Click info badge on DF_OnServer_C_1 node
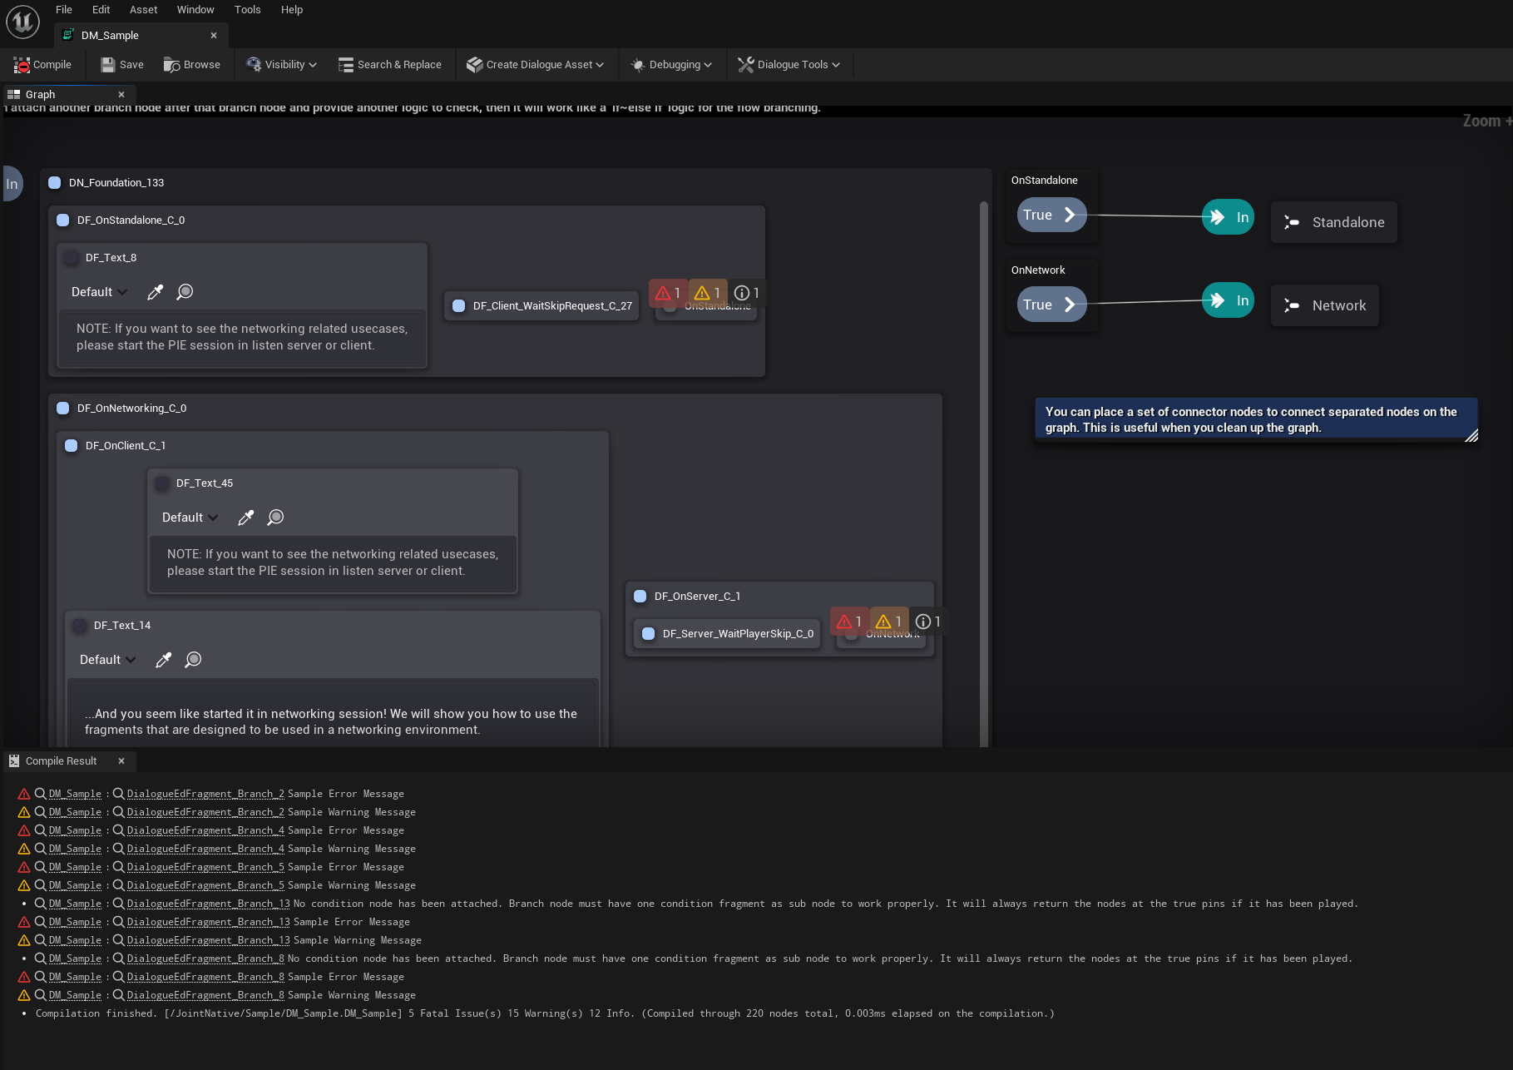The width and height of the screenshot is (1513, 1070). pos(927,622)
